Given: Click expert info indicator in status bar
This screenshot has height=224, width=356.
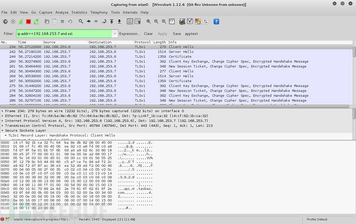Looking at the screenshot, I should tap(2, 219).
